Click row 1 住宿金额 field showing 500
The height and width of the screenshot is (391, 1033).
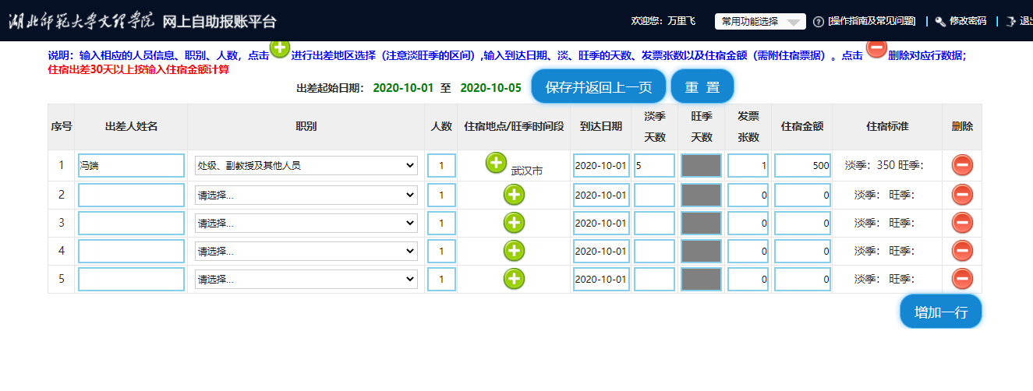click(801, 165)
